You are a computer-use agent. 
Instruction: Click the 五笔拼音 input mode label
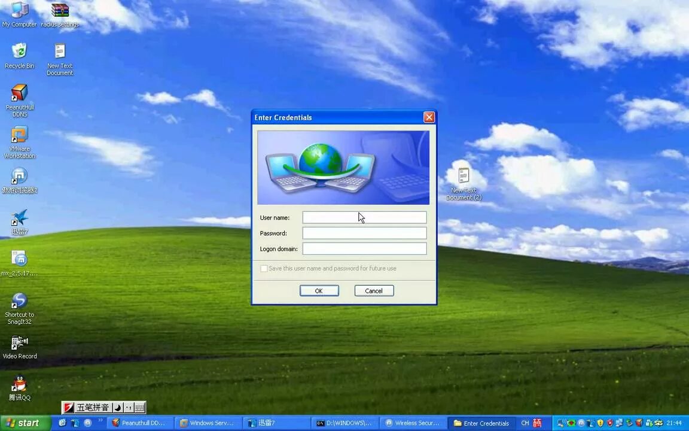(93, 408)
